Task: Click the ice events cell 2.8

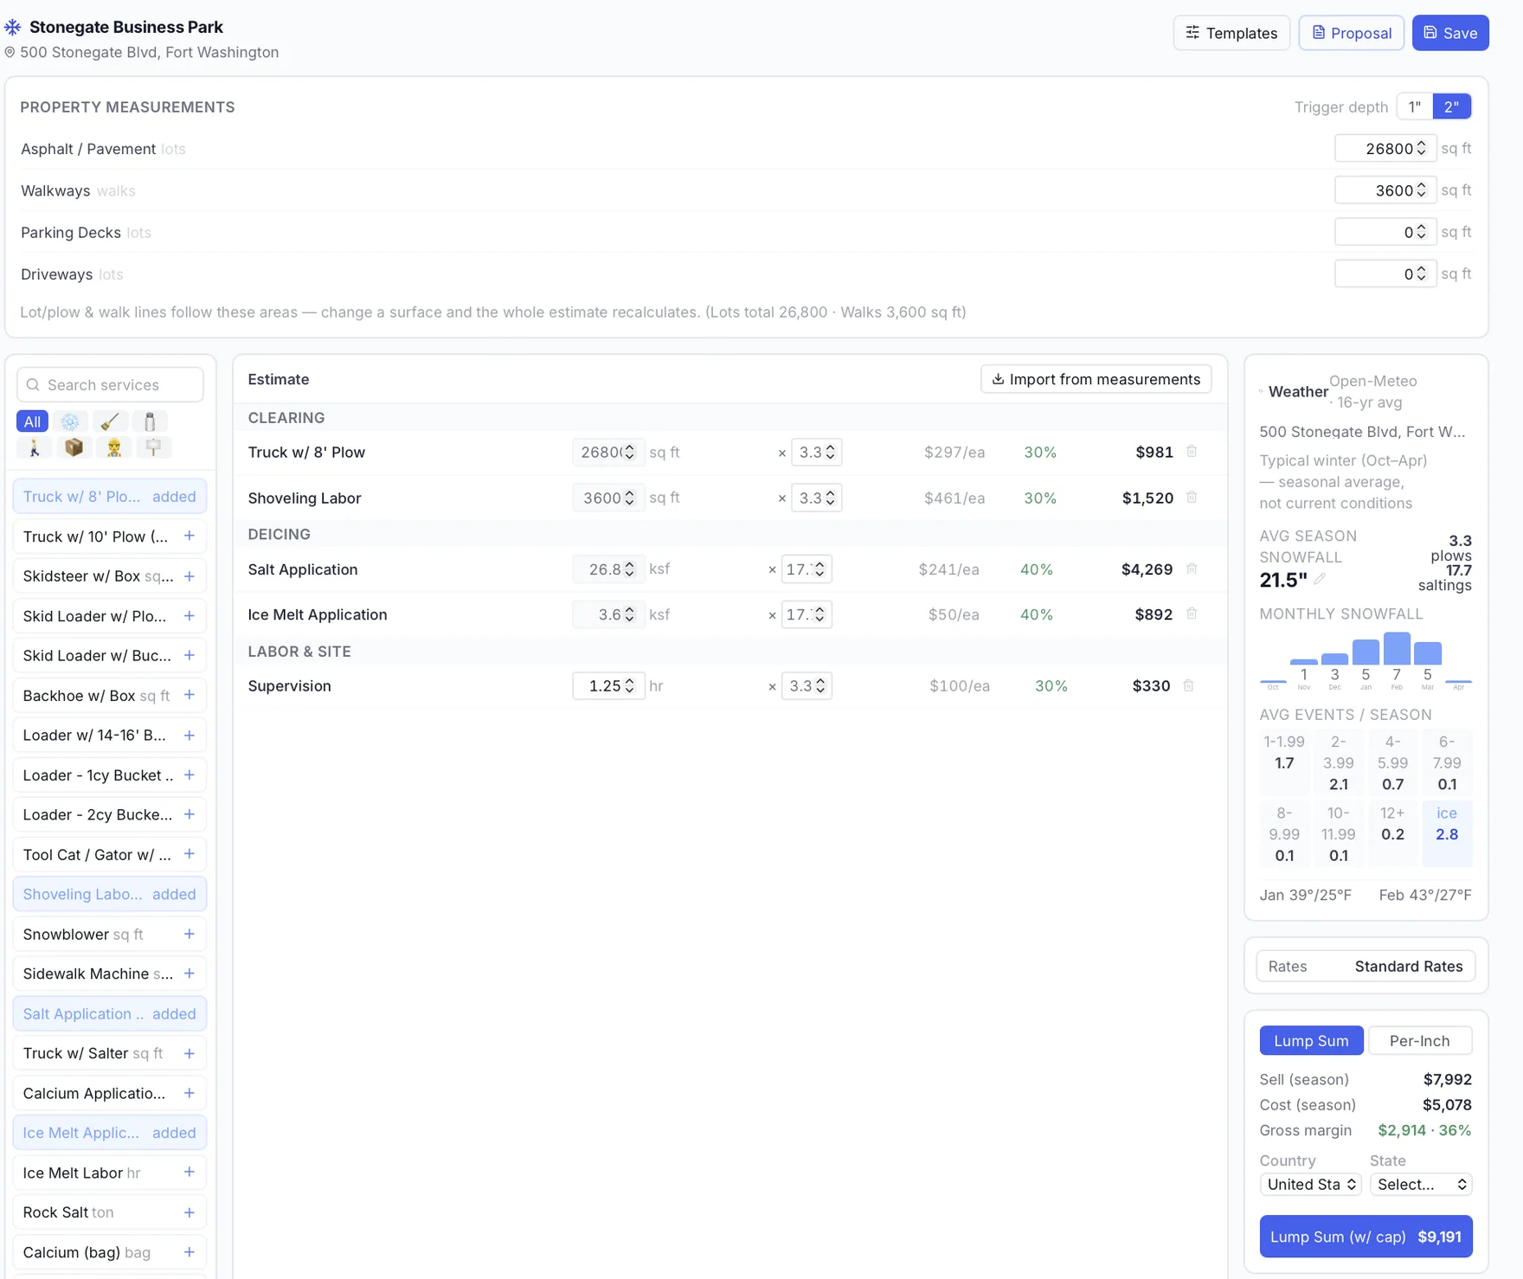Action: [1447, 834]
